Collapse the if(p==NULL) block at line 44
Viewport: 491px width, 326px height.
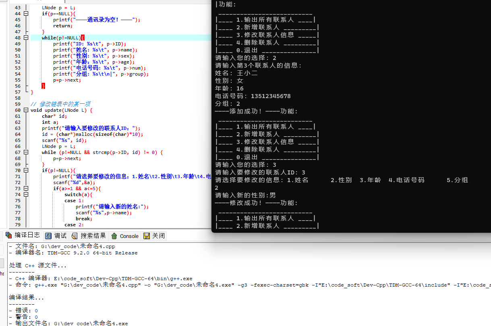pos(26,14)
